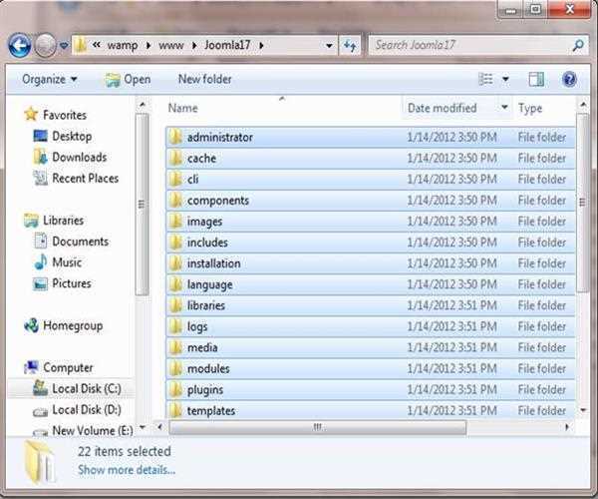
Task: Select the administrator folder icon
Action: 175,137
